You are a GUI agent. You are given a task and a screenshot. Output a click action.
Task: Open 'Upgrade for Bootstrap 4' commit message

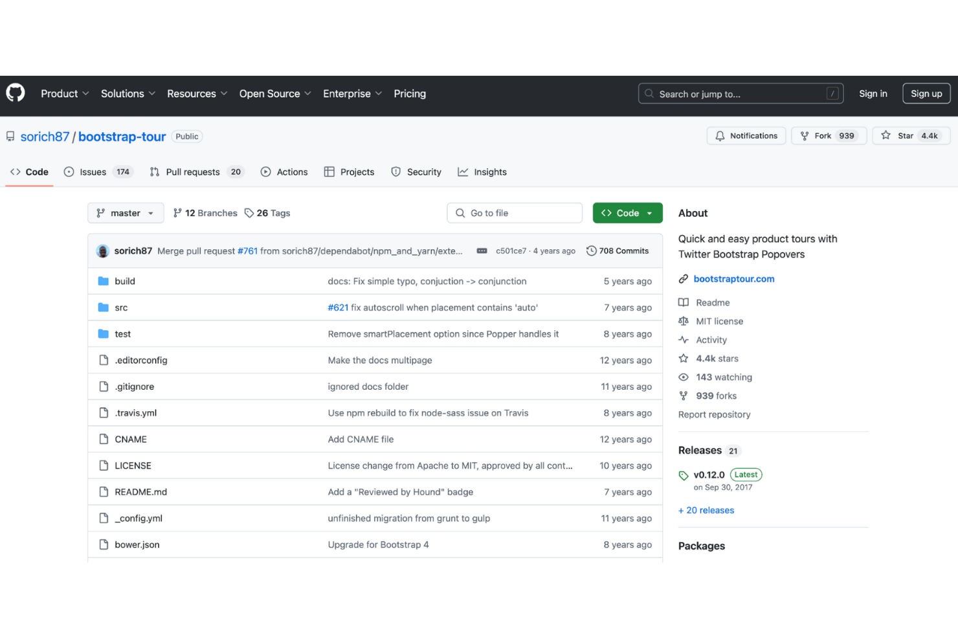pyautogui.click(x=378, y=545)
